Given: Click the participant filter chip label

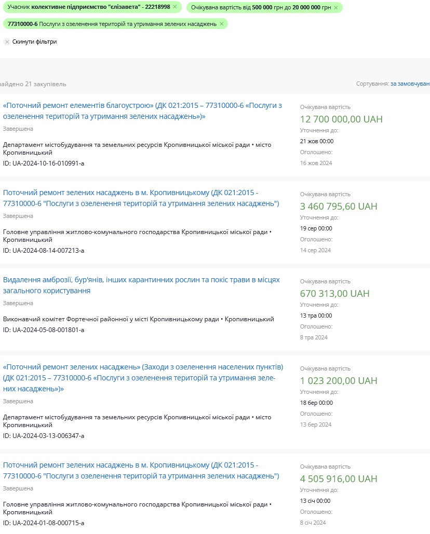Looking at the screenshot, I should [x=89, y=7].
